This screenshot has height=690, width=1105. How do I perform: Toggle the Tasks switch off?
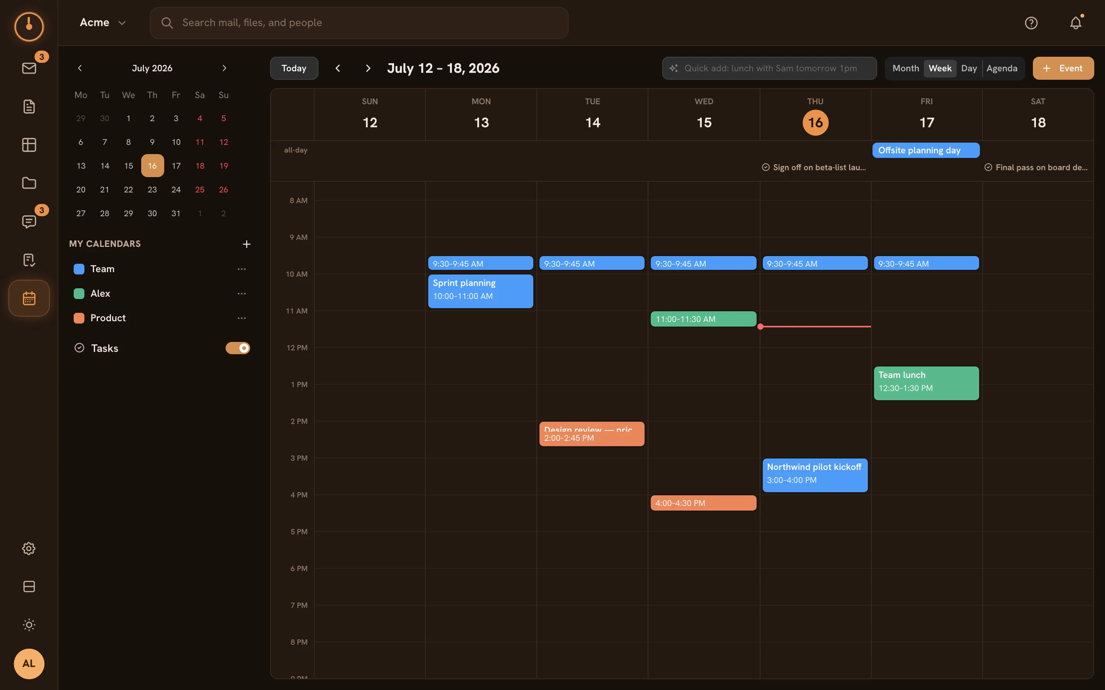[x=238, y=348]
